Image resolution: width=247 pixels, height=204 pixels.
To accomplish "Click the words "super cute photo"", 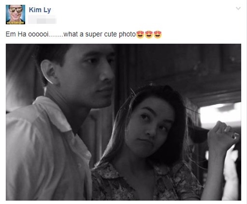I will coord(110,34).
